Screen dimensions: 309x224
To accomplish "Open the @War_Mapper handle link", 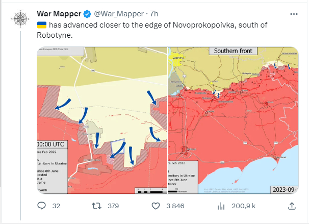I will click(x=119, y=14).
